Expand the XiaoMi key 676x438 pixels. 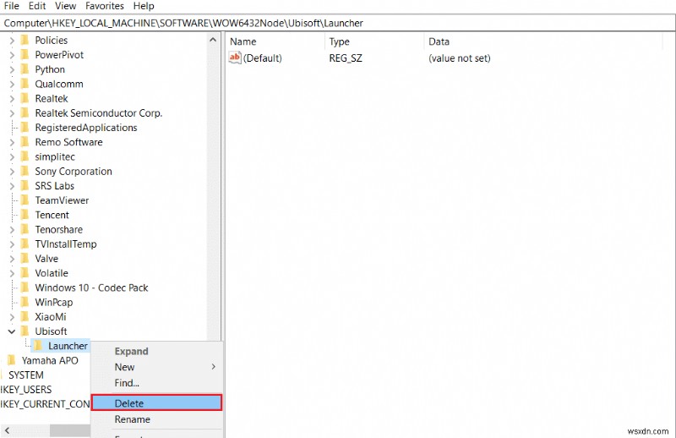[x=12, y=317]
